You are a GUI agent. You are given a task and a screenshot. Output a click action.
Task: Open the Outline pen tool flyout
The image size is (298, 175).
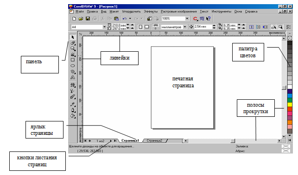[x=73, y=110]
